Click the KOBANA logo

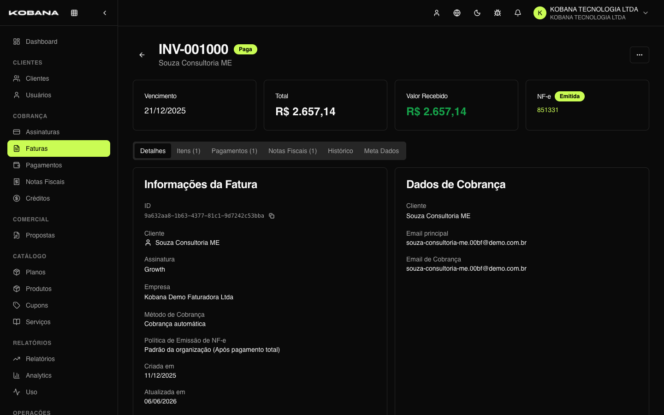coord(34,13)
